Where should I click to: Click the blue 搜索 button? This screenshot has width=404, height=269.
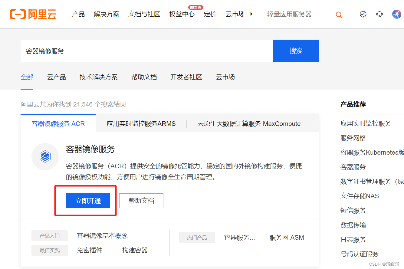click(296, 51)
